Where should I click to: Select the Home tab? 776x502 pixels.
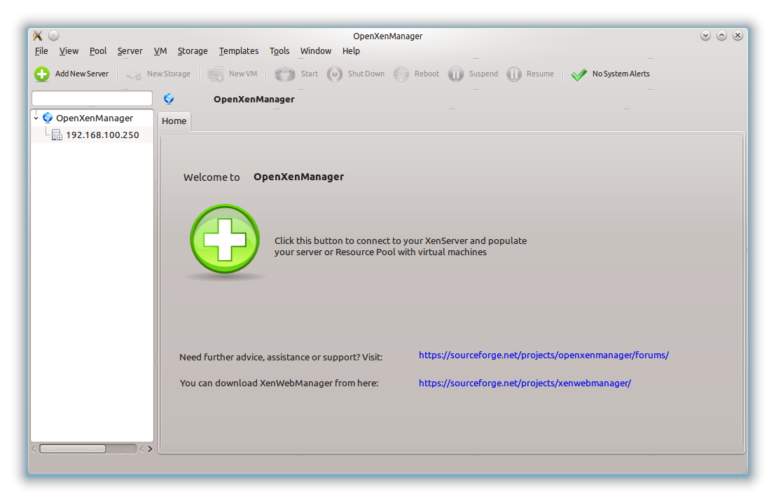(x=174, y=121)
